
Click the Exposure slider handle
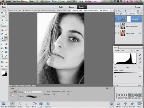coord(54,94)
